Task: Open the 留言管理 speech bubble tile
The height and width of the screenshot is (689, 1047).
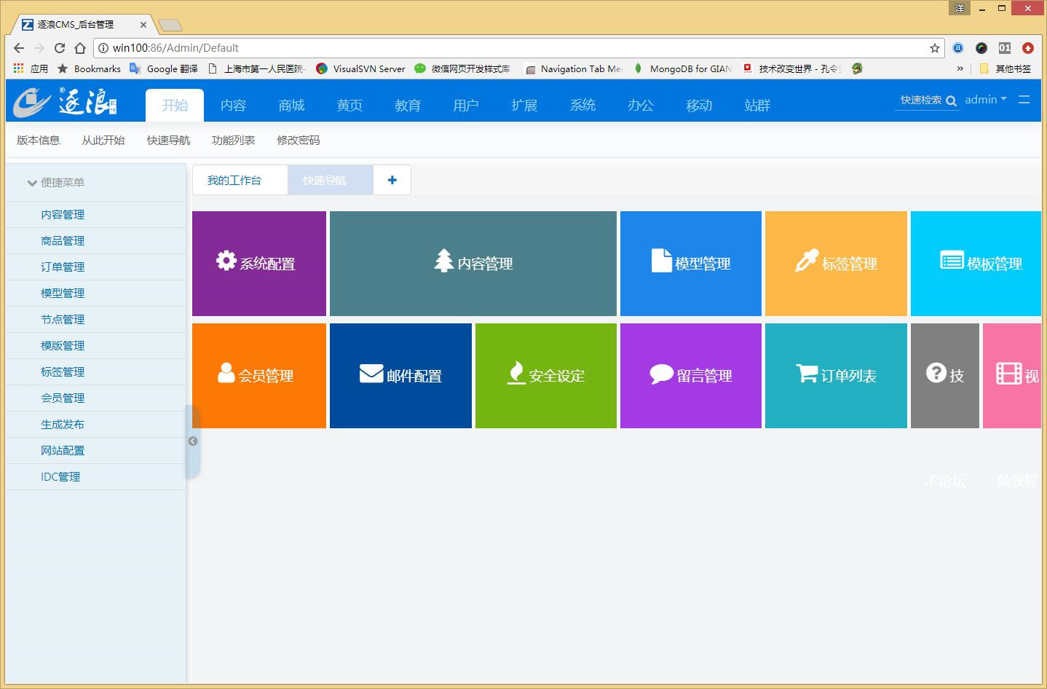Action: pos(691,376)
